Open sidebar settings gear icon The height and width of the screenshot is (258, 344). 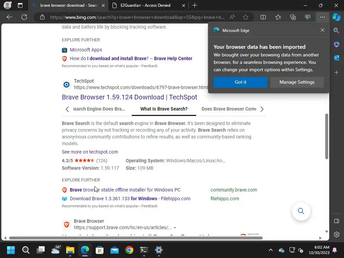pos(337,234)
